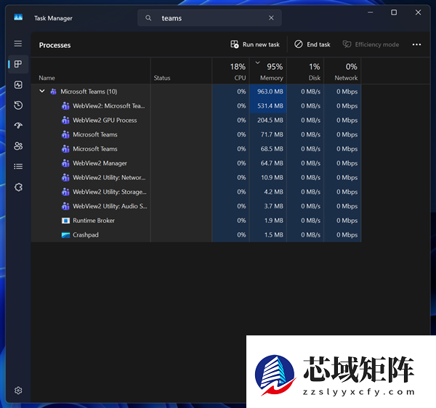Click the WebView2 GPU Process icon
Viewport: 436px width, 408px height.
click(x=65, y=121)
